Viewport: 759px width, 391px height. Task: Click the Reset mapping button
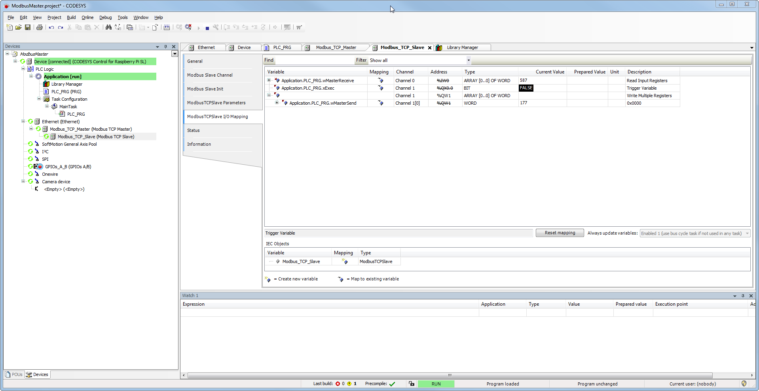(x=560, y=233)
